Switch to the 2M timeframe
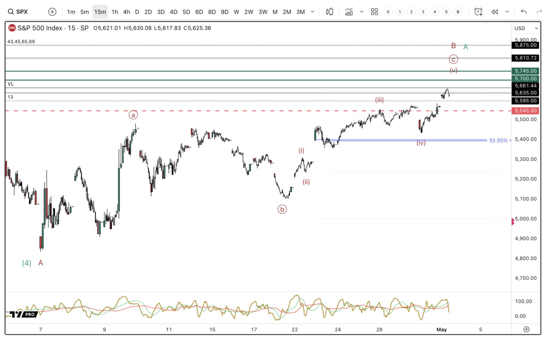This screenshot has height=339, width=547. 287,12
